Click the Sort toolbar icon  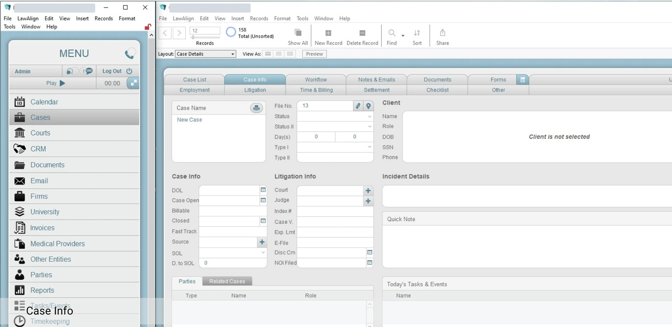pos(417,37)
